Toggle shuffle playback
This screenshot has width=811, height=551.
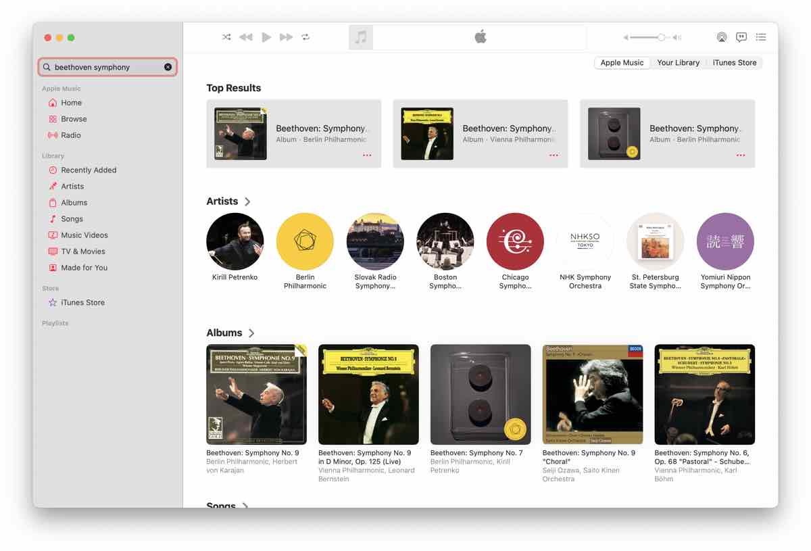[226, 37]
